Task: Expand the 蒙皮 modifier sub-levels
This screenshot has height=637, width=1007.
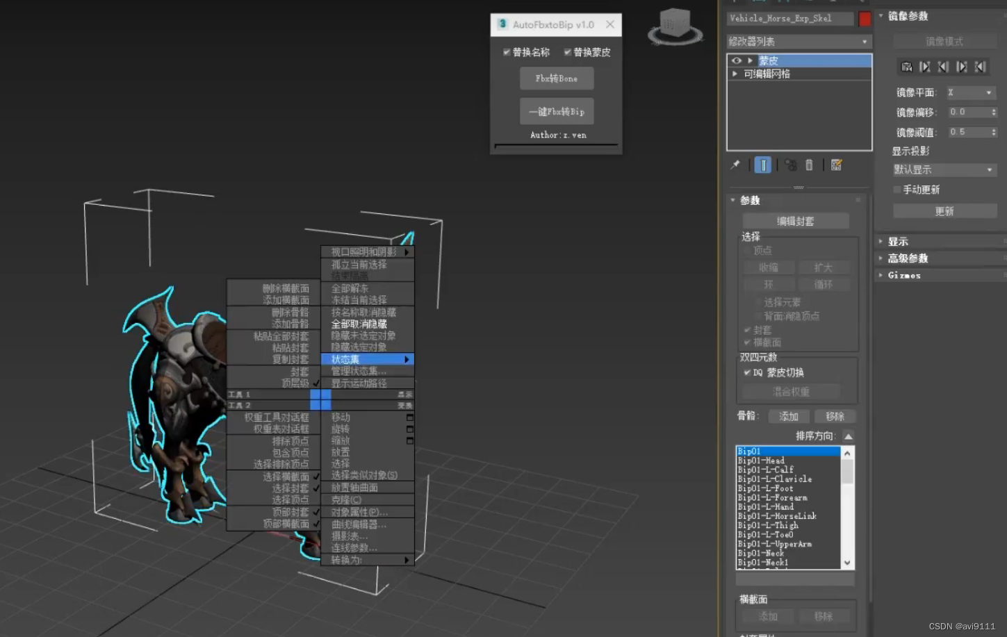Action: tap(750, 60)
